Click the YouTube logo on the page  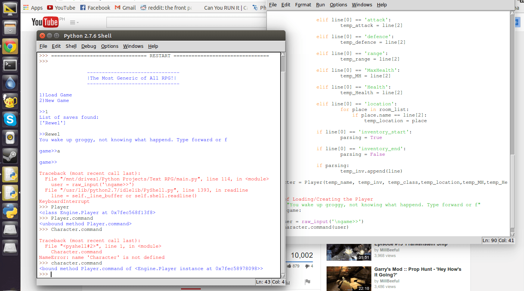[x=45, y=22]
